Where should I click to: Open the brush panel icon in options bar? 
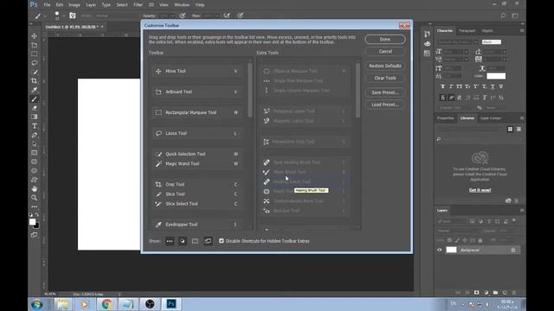click(73, 16)
